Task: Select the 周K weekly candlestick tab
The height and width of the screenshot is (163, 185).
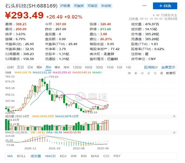Action: point(39,67)
